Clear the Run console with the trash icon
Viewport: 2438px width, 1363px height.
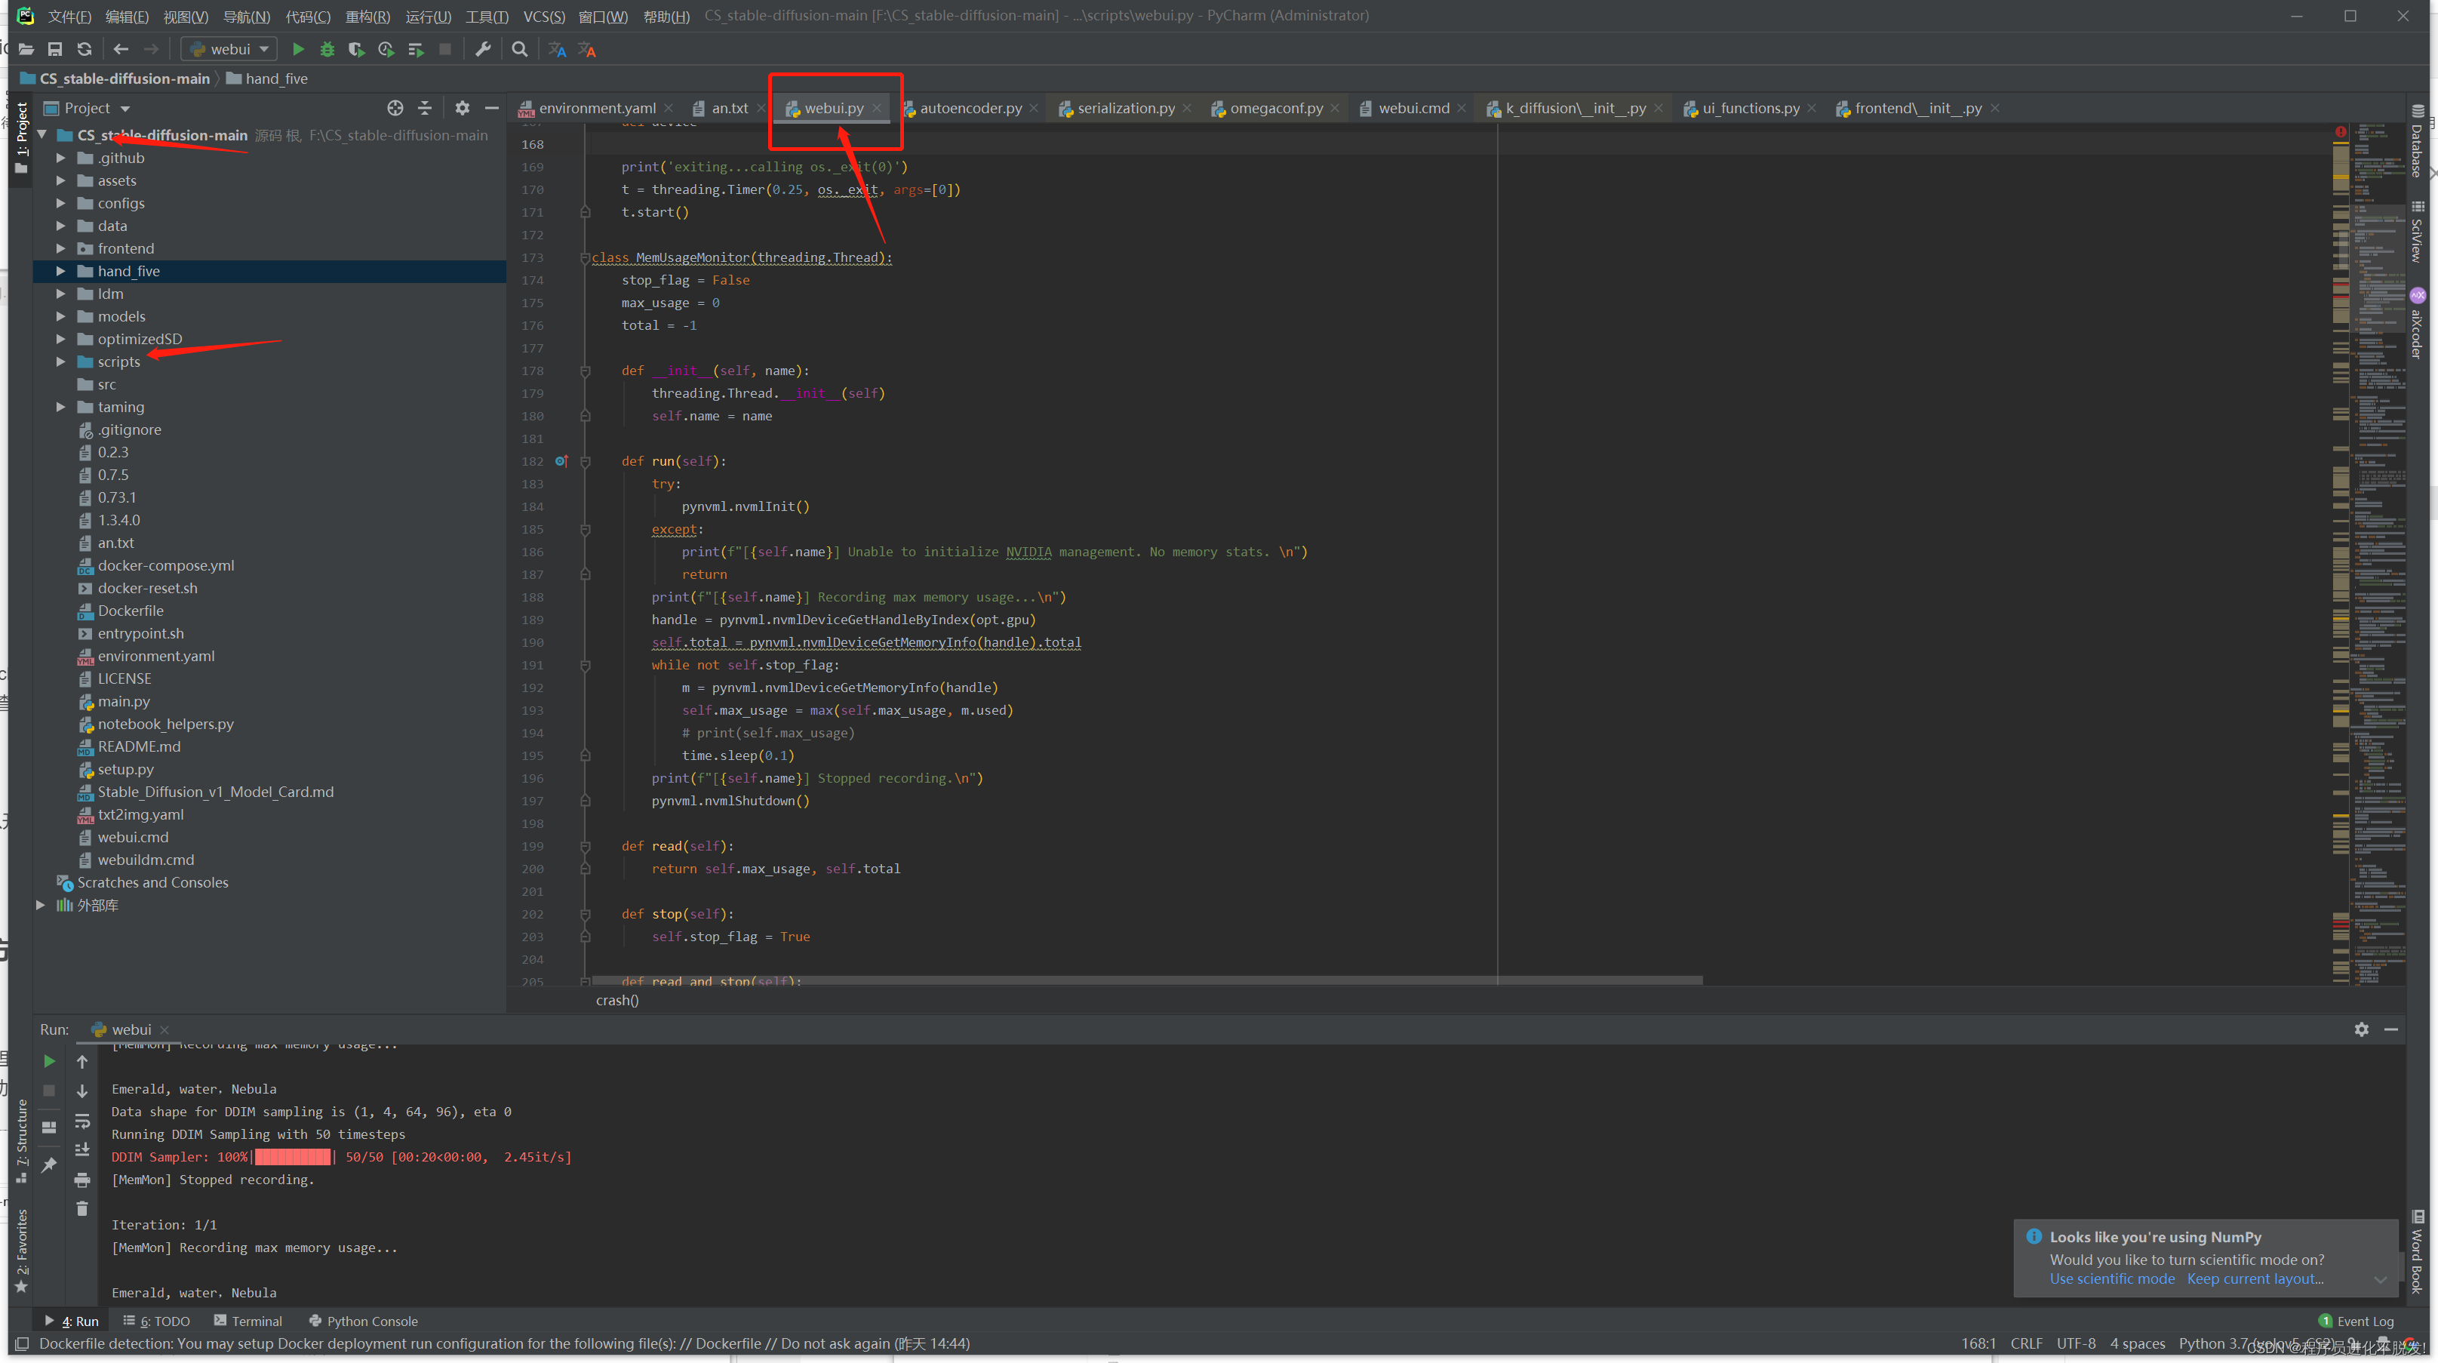(82, 1210)
